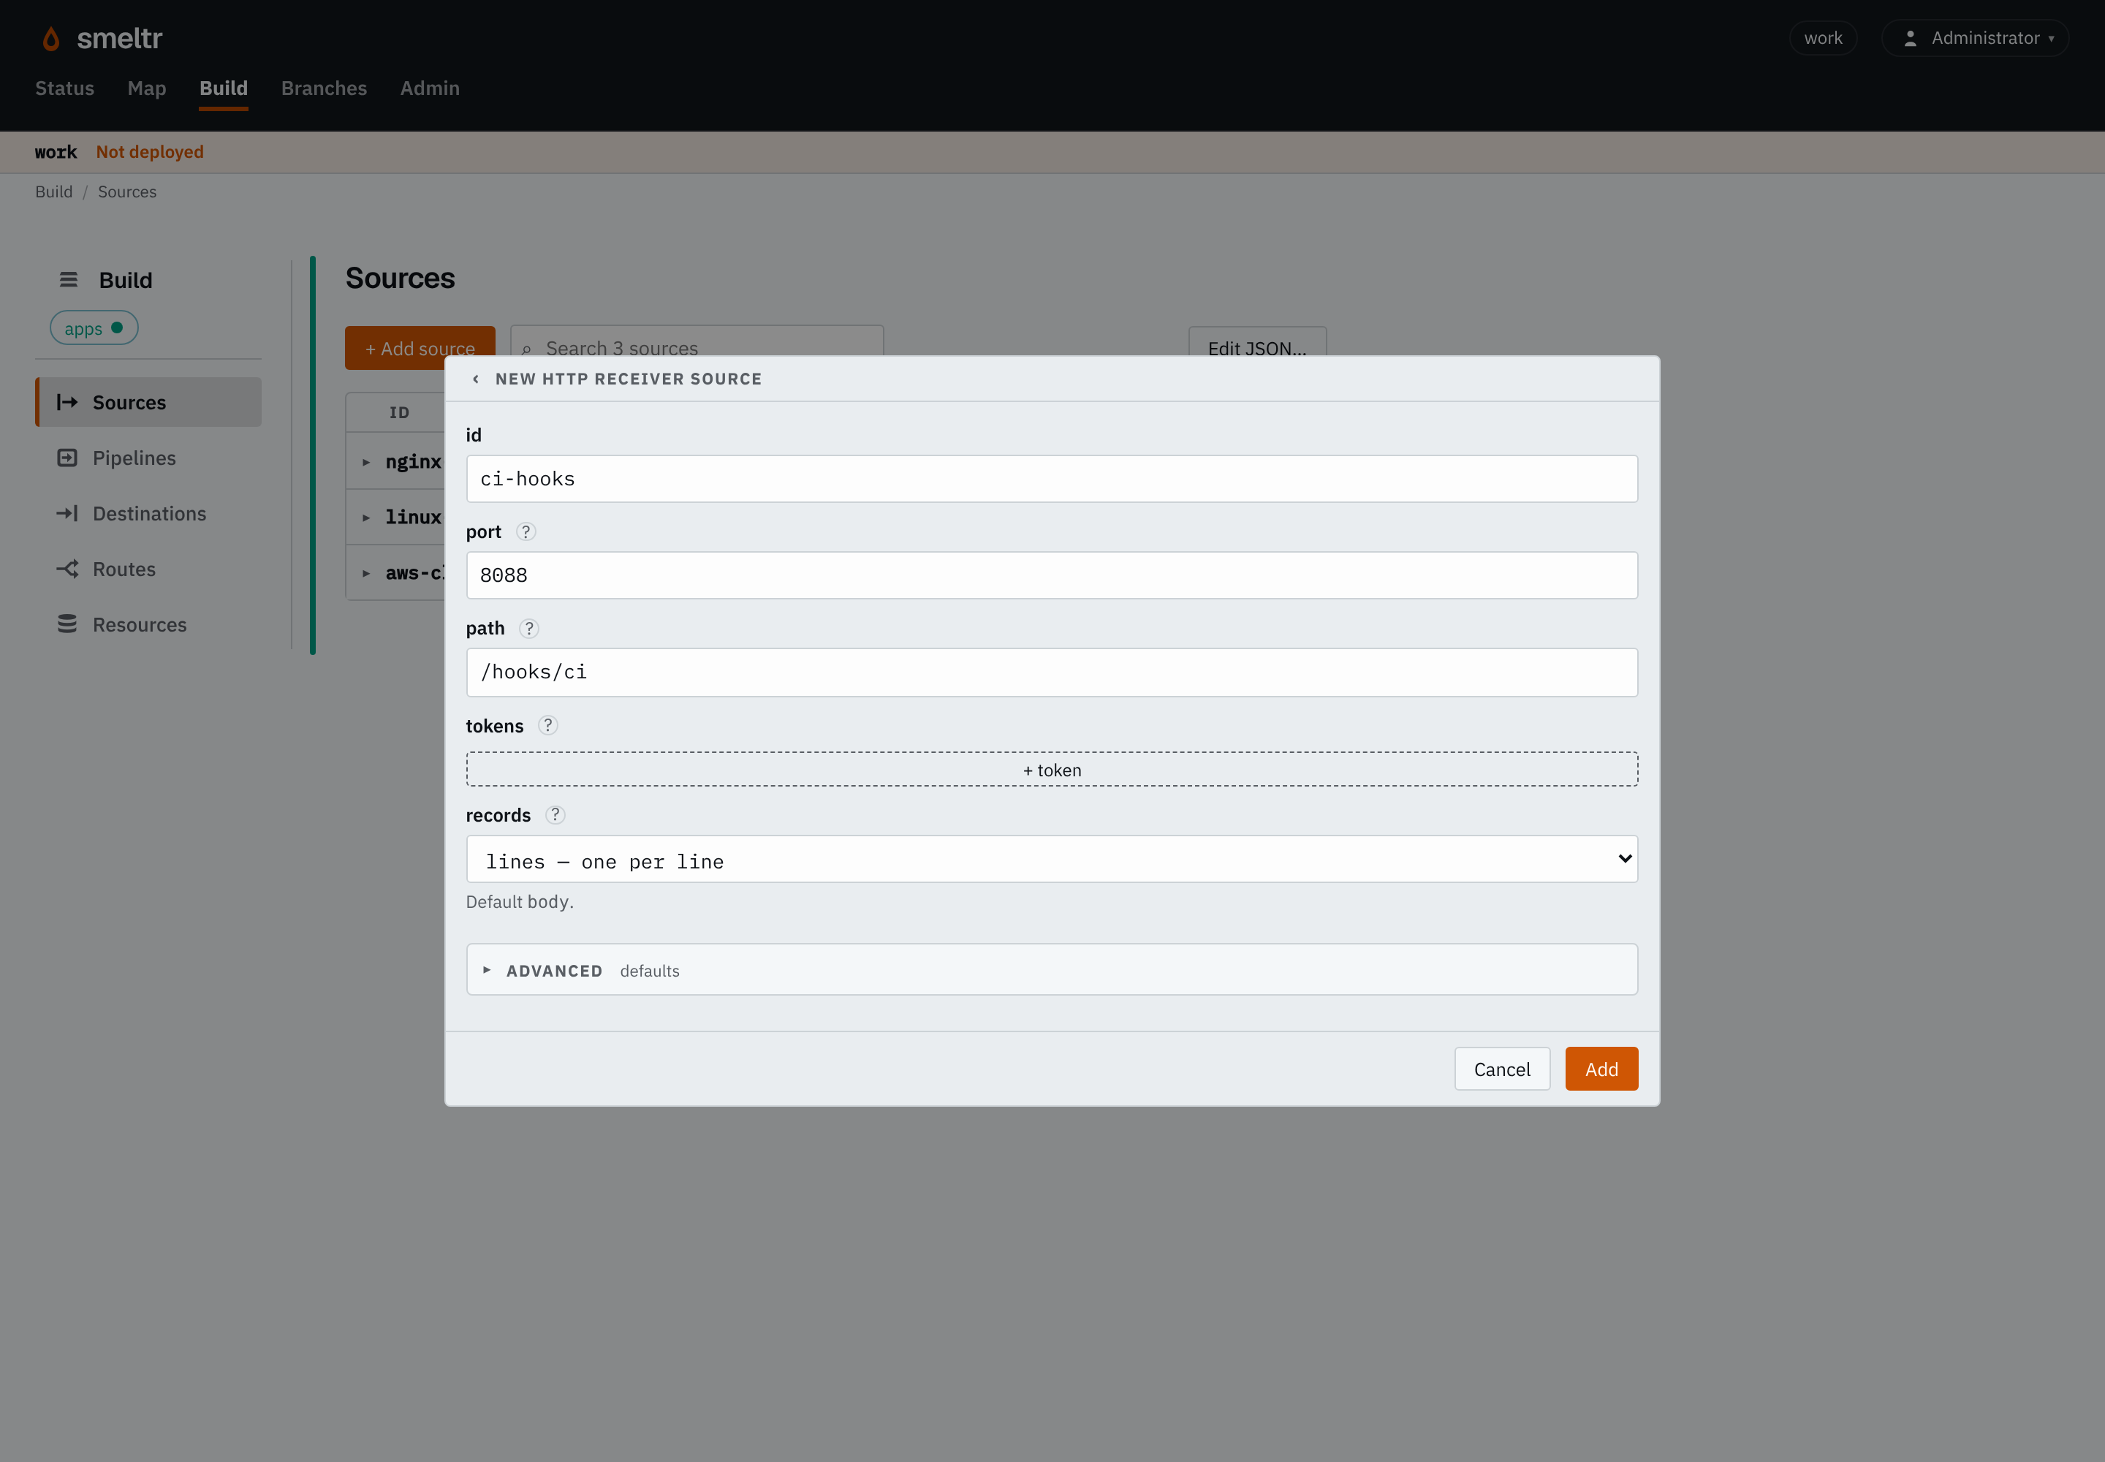Click the Edit JSON button
The width and height of the screenshot is (2105, 1462).
1256,341
